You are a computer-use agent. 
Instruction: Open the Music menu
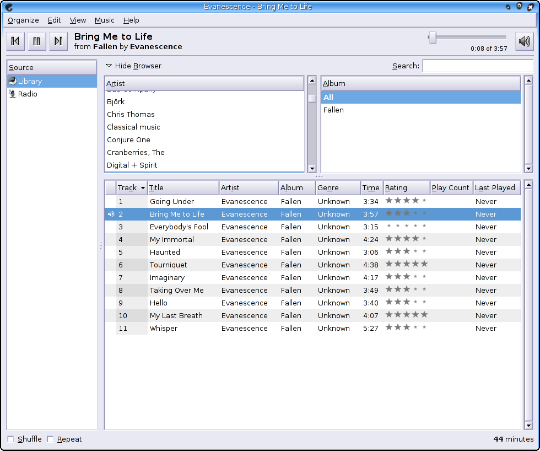104,20
